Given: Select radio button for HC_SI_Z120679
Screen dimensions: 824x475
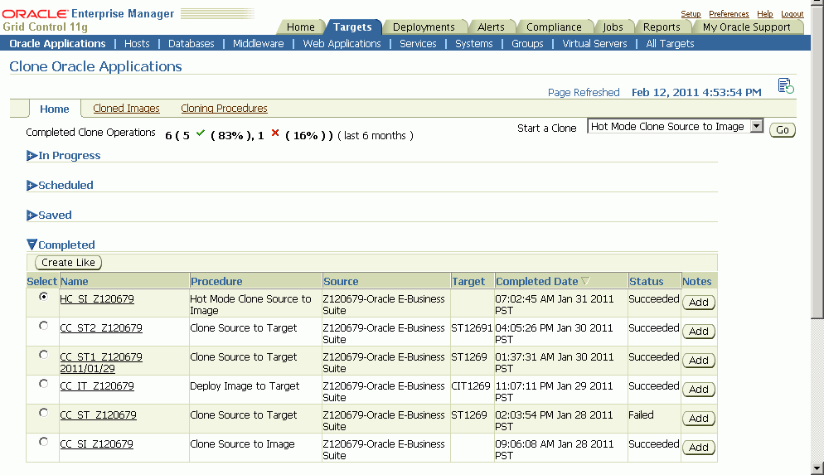Looking at the screenshot, I should (x=44, y=296).
